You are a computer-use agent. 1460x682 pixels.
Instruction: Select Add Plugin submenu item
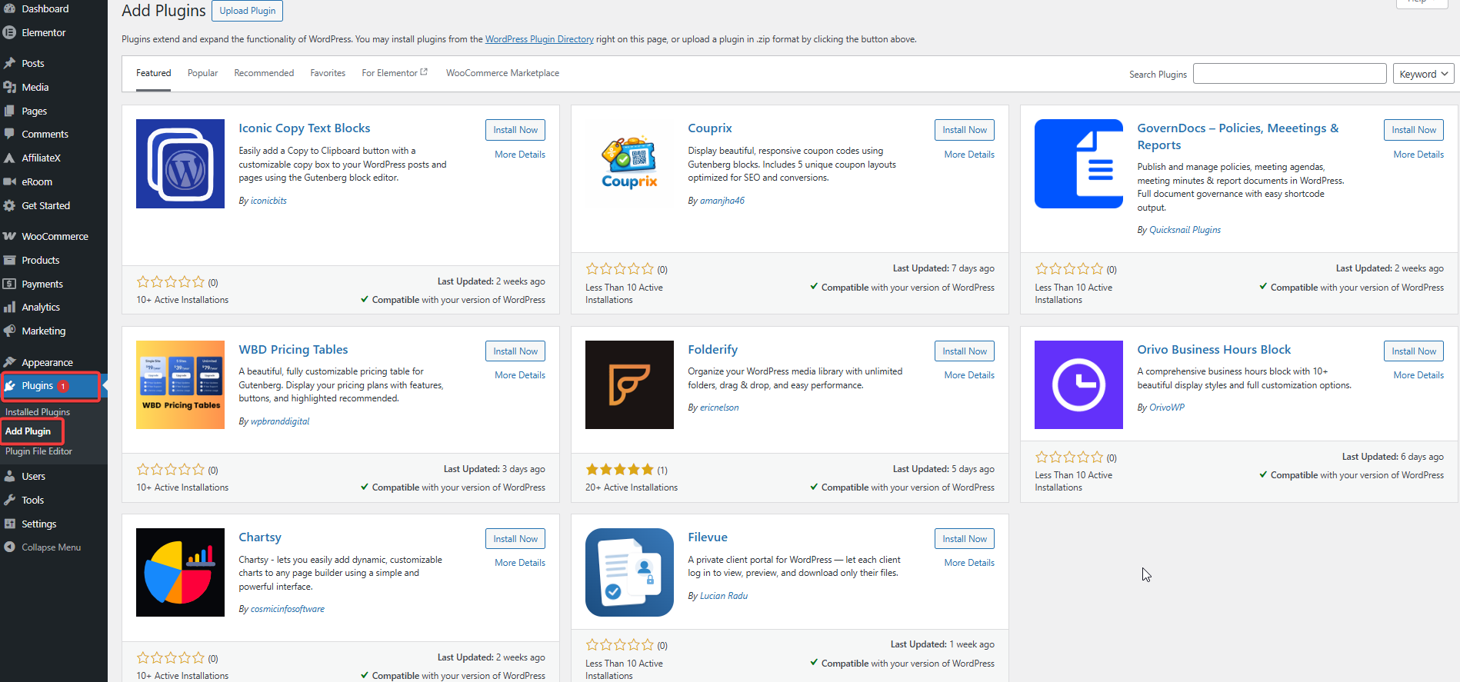(28, 431)
